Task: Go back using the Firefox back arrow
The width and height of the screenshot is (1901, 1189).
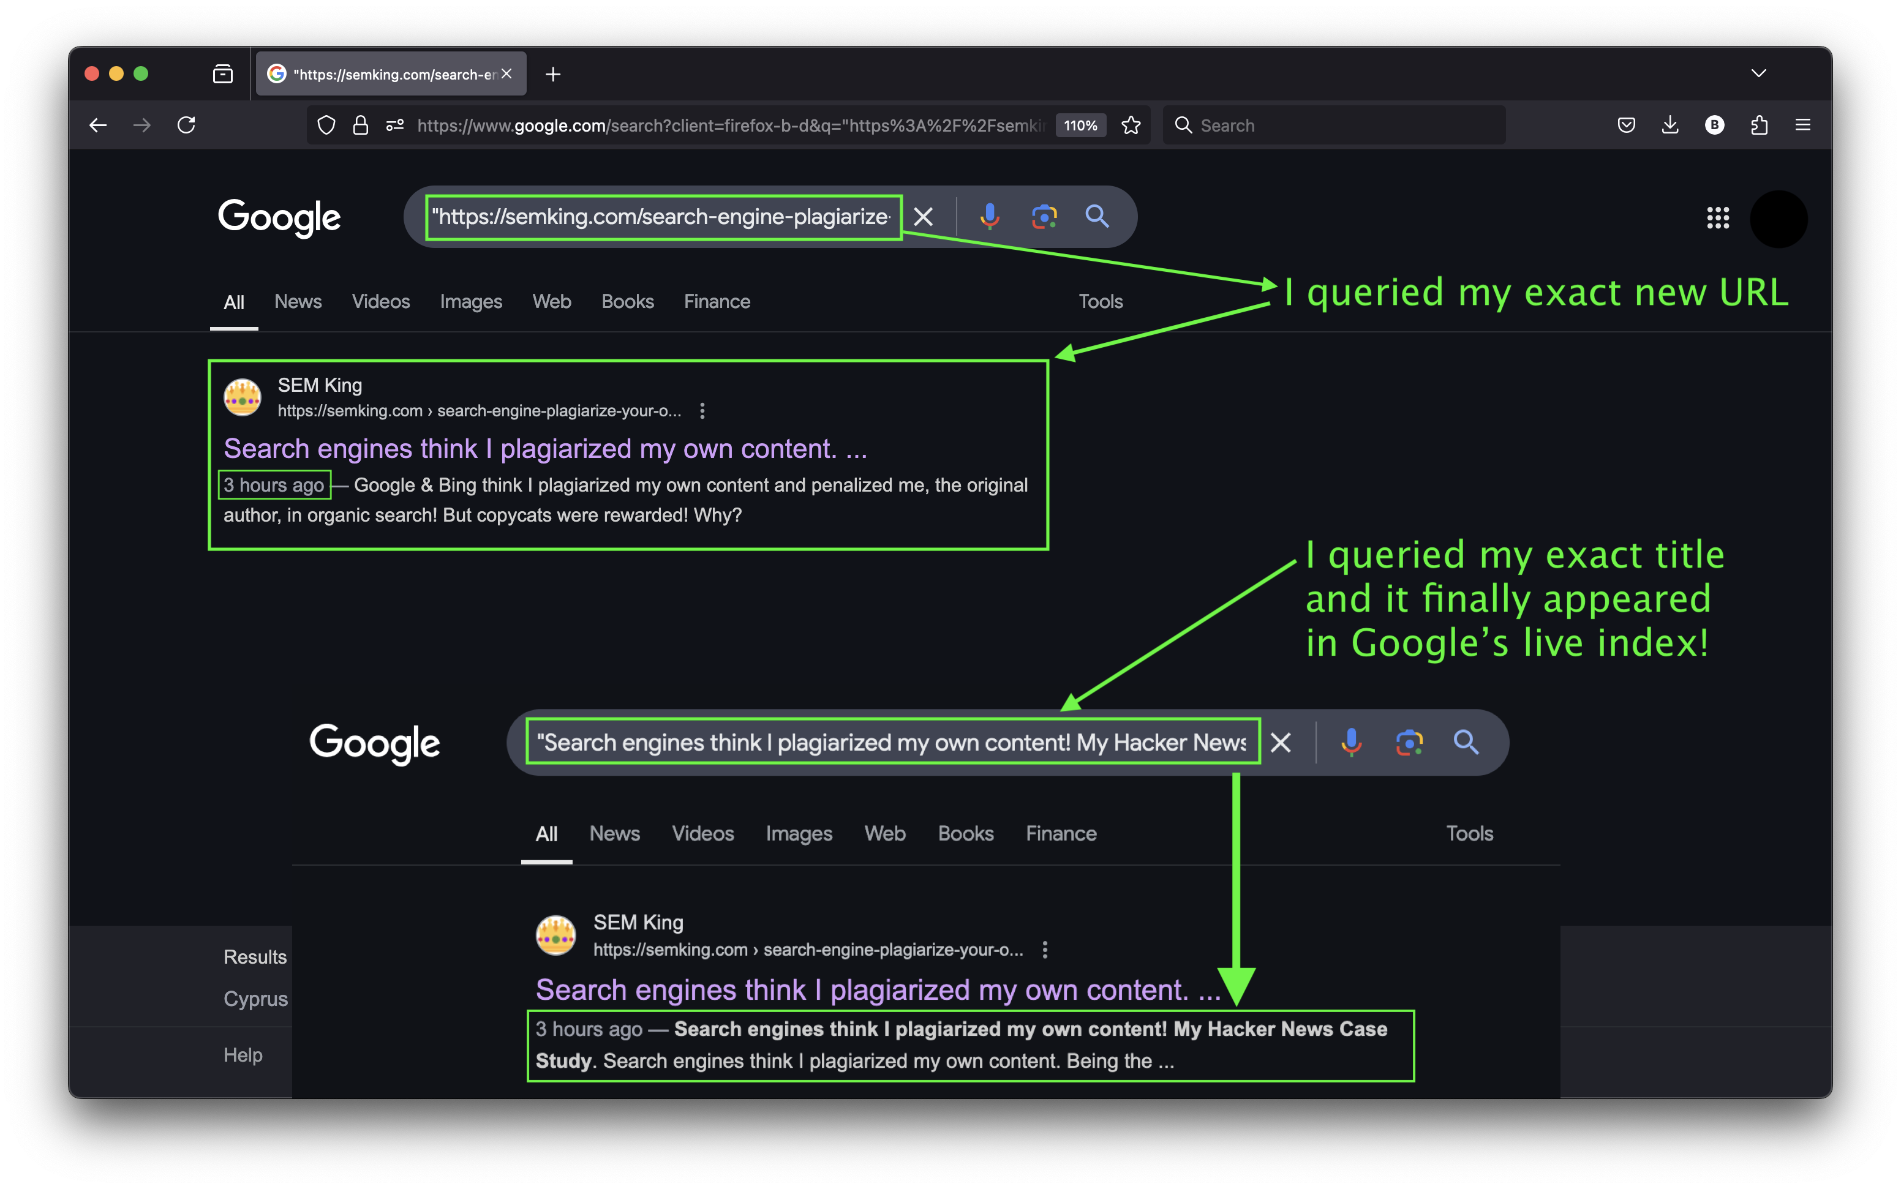Action: (x=97, y=125)
